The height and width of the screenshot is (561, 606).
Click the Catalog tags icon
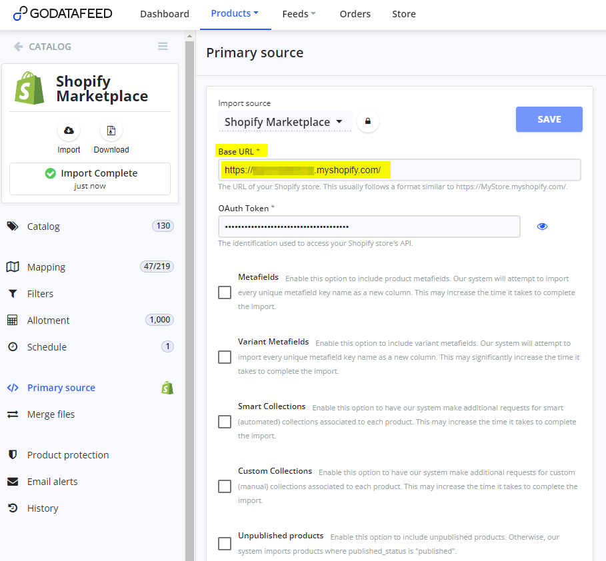click(13, 226)
